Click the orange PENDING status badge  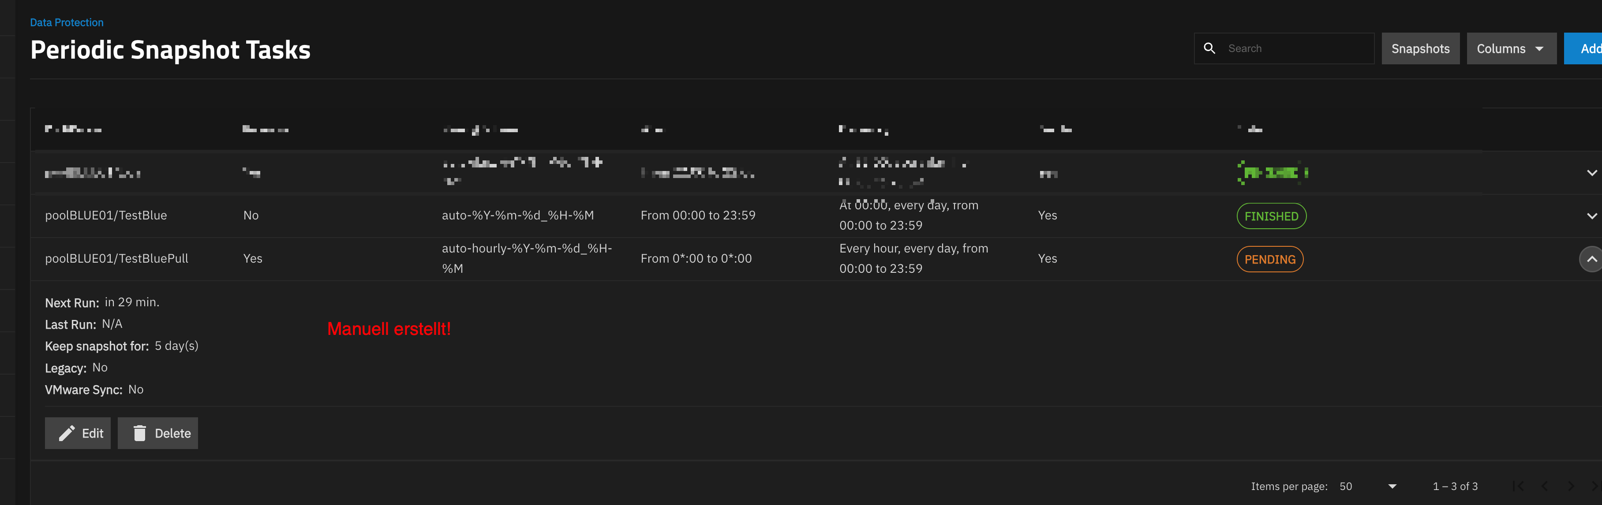[x=1269, y=259]
